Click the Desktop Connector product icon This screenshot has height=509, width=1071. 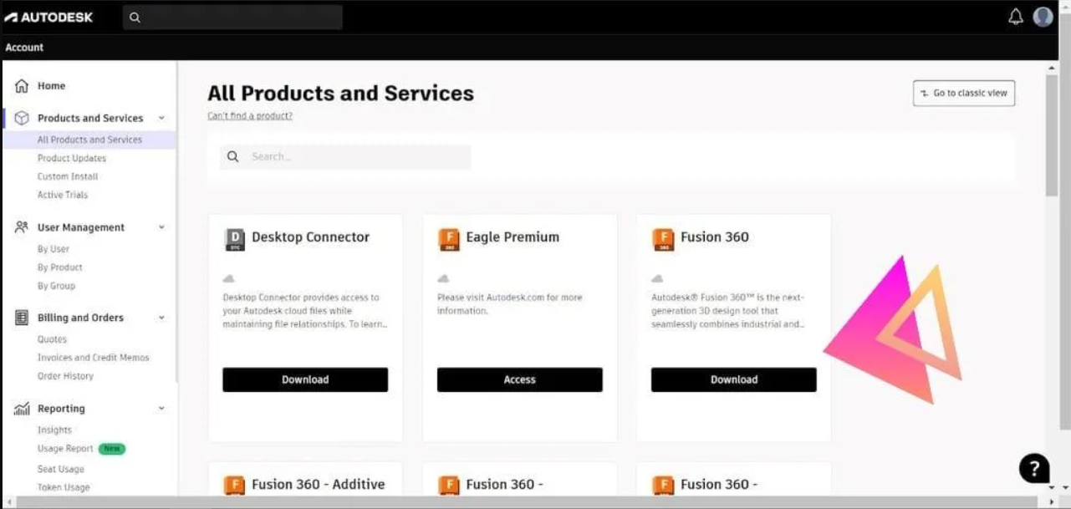(x=235, y=240)
